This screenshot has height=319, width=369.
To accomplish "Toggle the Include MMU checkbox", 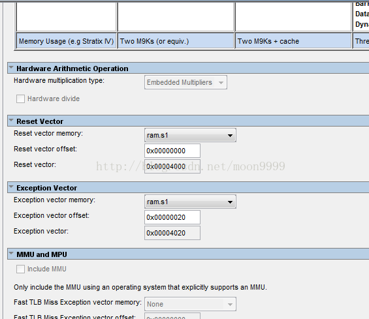I will coord(20,269).
